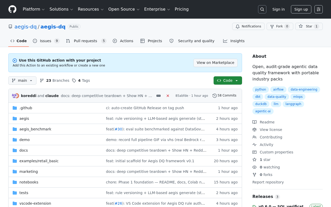331x207 pixels.
Task: Expand the Open Source menu
Action: pos(124,9)
